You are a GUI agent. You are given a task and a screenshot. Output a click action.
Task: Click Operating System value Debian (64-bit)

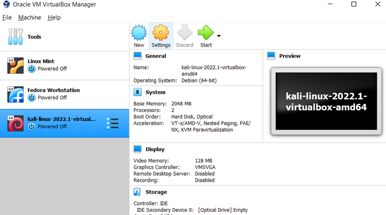pos(199,80)
